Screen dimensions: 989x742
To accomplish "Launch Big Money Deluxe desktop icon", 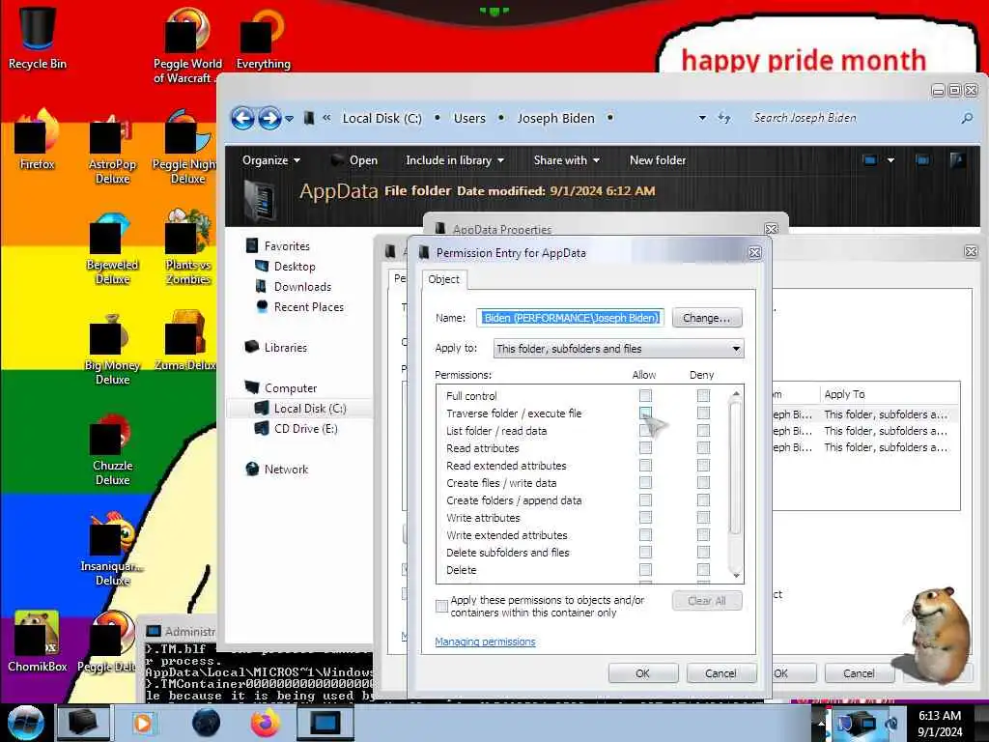I will 112,350.
